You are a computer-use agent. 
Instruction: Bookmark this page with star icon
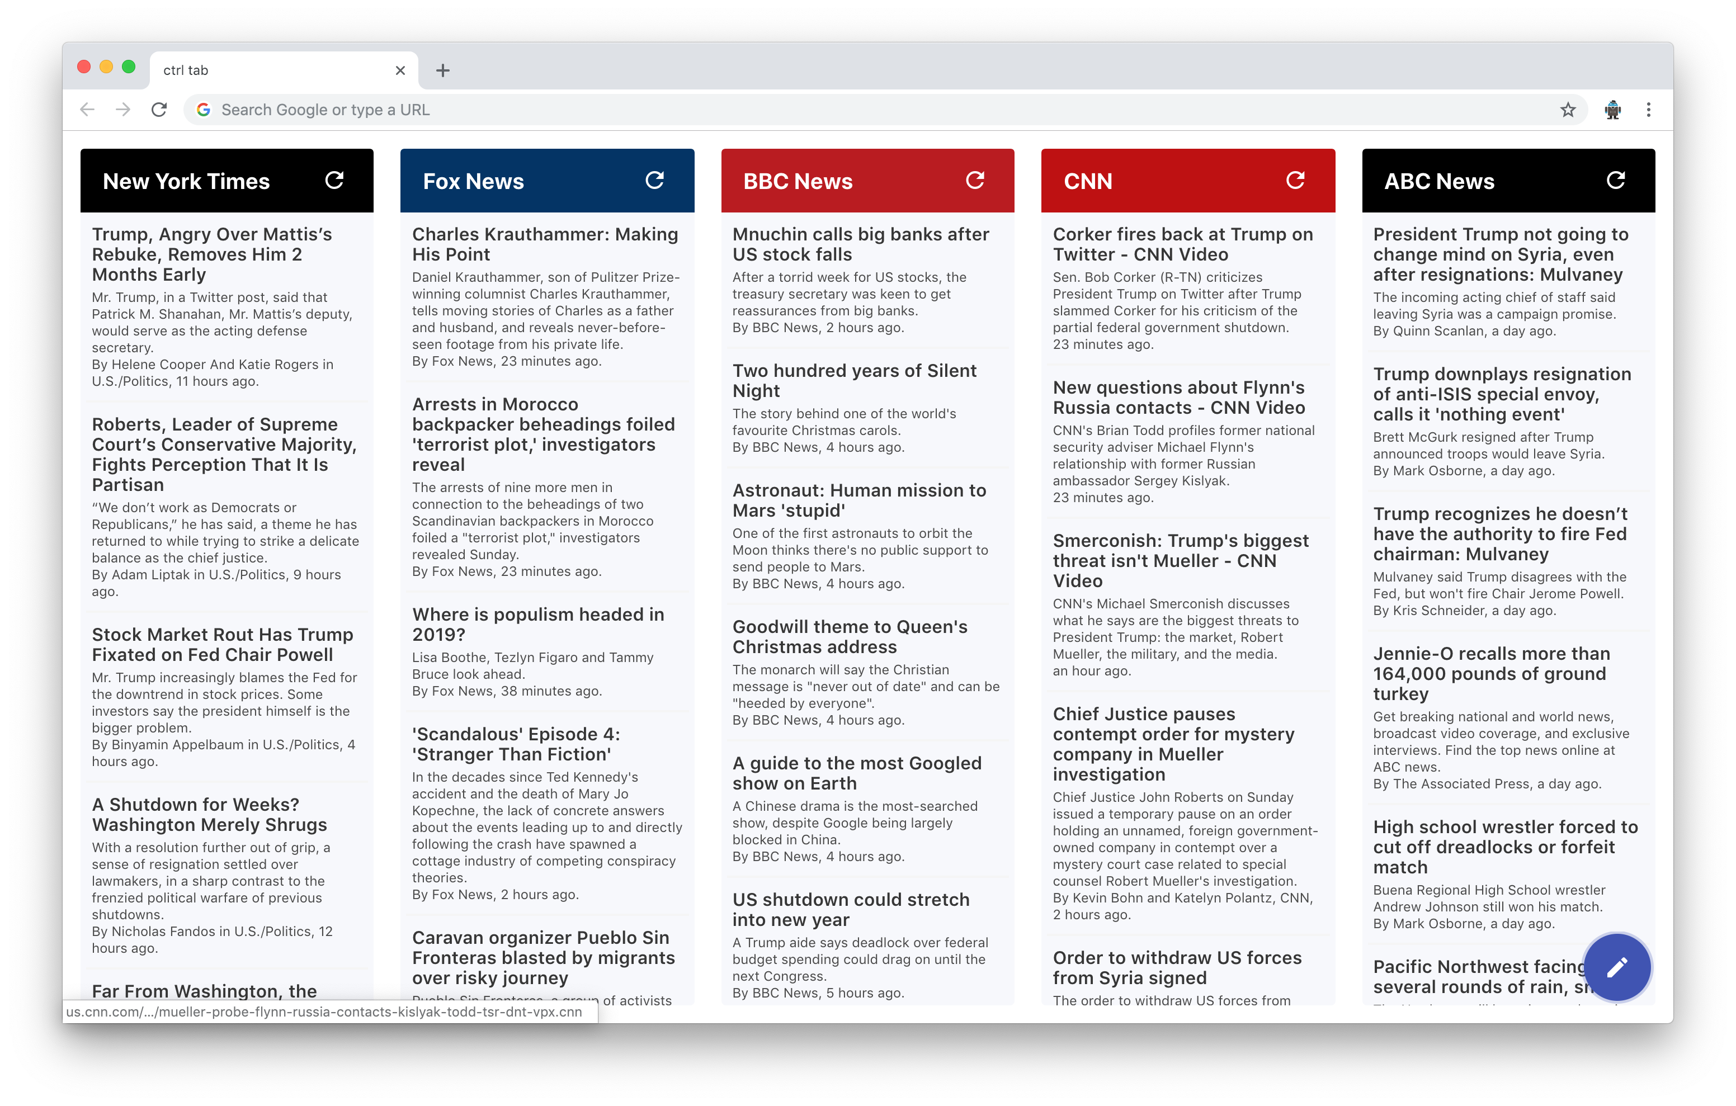1568,110
